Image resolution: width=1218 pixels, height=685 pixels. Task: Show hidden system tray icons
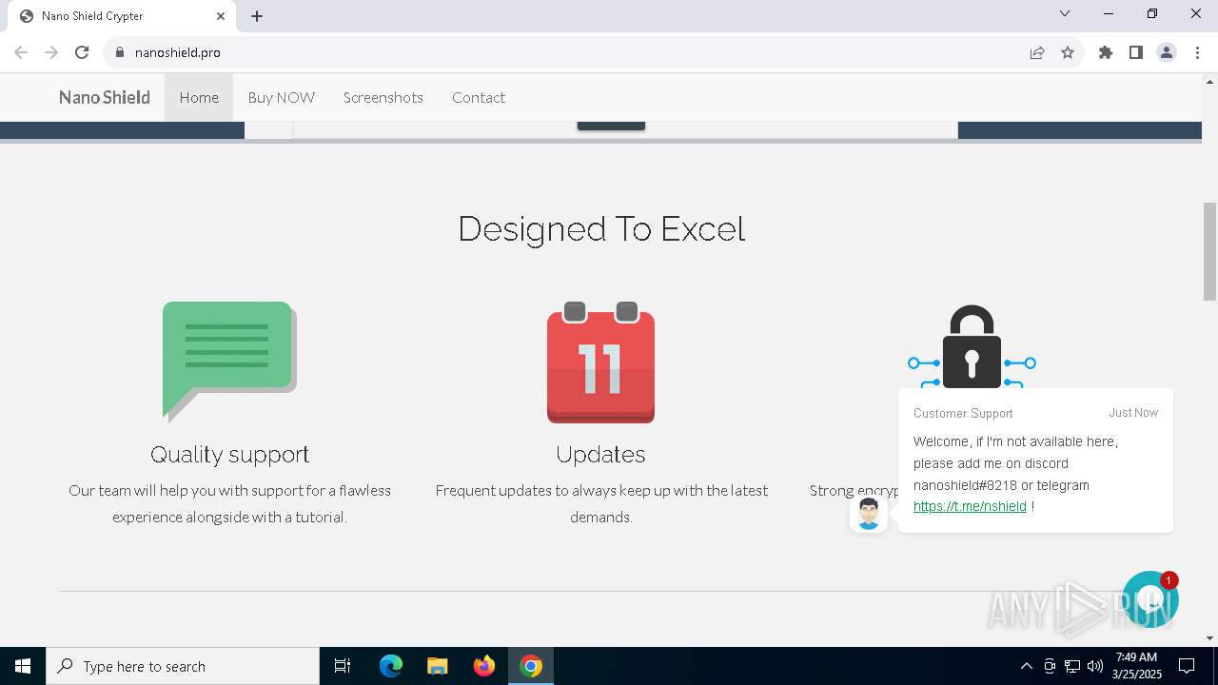point(1026,666)
